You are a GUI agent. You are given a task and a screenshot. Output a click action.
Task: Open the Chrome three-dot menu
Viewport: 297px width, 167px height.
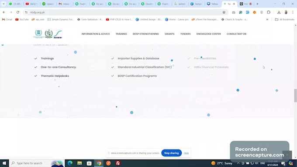(x=293, y=12)
